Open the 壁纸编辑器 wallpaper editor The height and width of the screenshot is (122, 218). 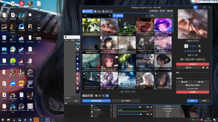(96, 101)
